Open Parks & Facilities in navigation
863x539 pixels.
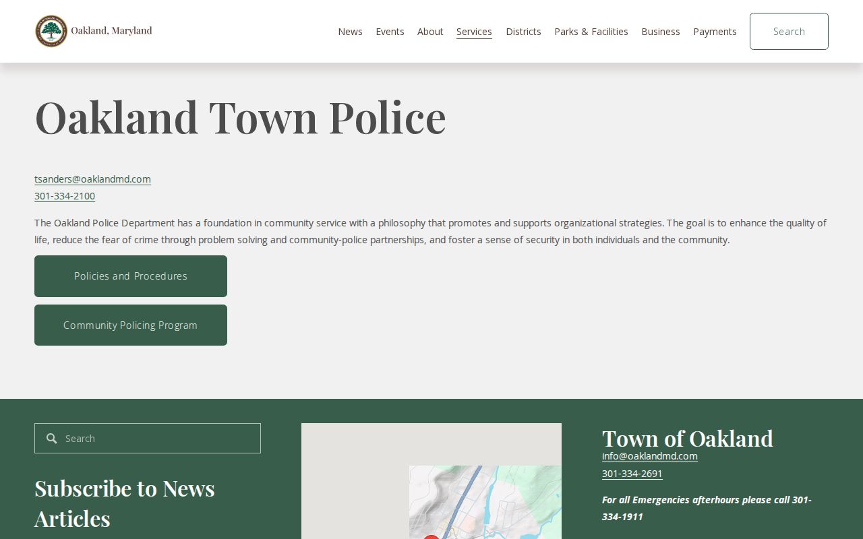(x=591, y=32)
